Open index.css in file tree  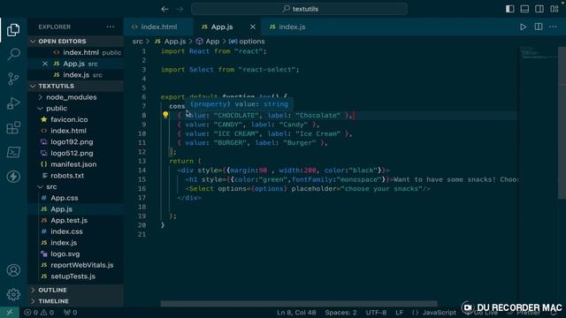click(x=75, y=231)
